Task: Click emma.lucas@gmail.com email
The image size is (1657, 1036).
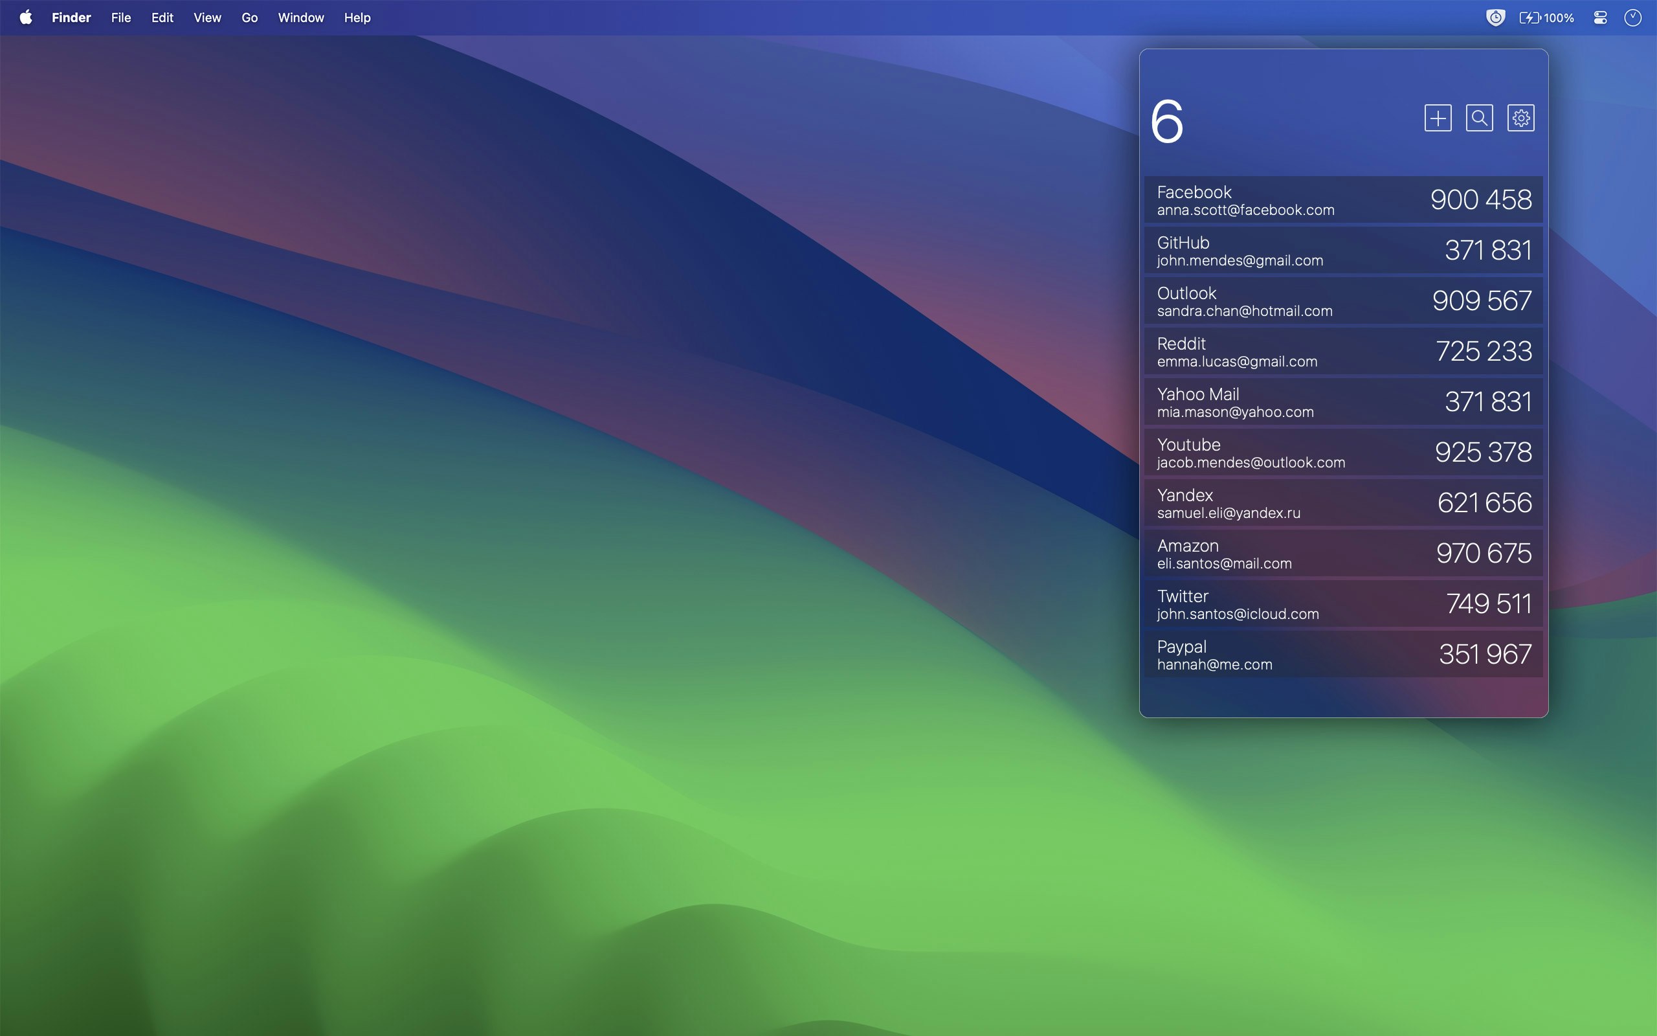Action: tap(1236, 362)
